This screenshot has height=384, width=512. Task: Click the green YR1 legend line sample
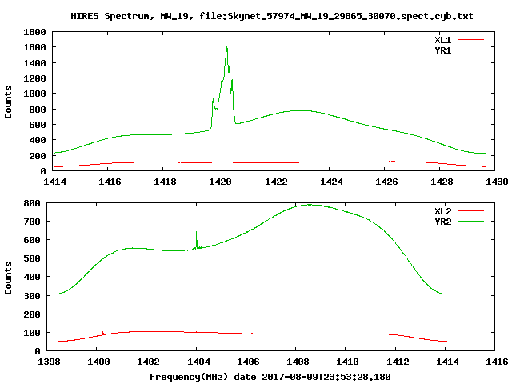click(470, 50)
